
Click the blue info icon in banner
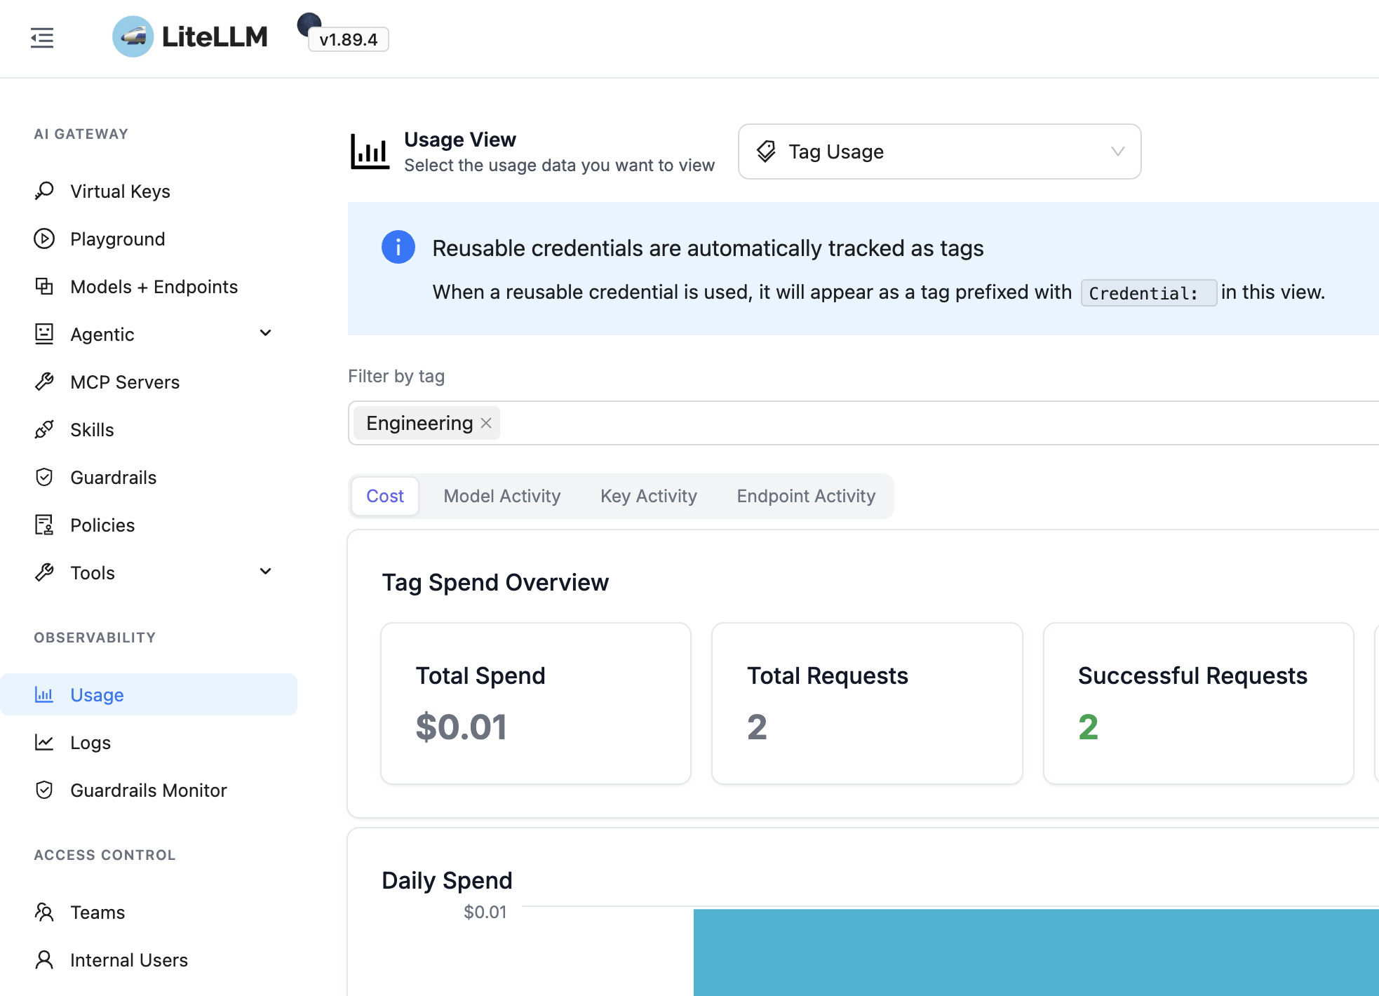398,247
